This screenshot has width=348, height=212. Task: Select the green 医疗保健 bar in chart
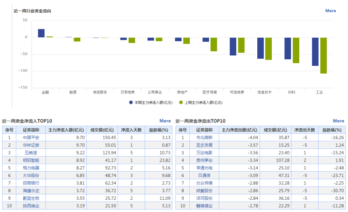[214, 44]
